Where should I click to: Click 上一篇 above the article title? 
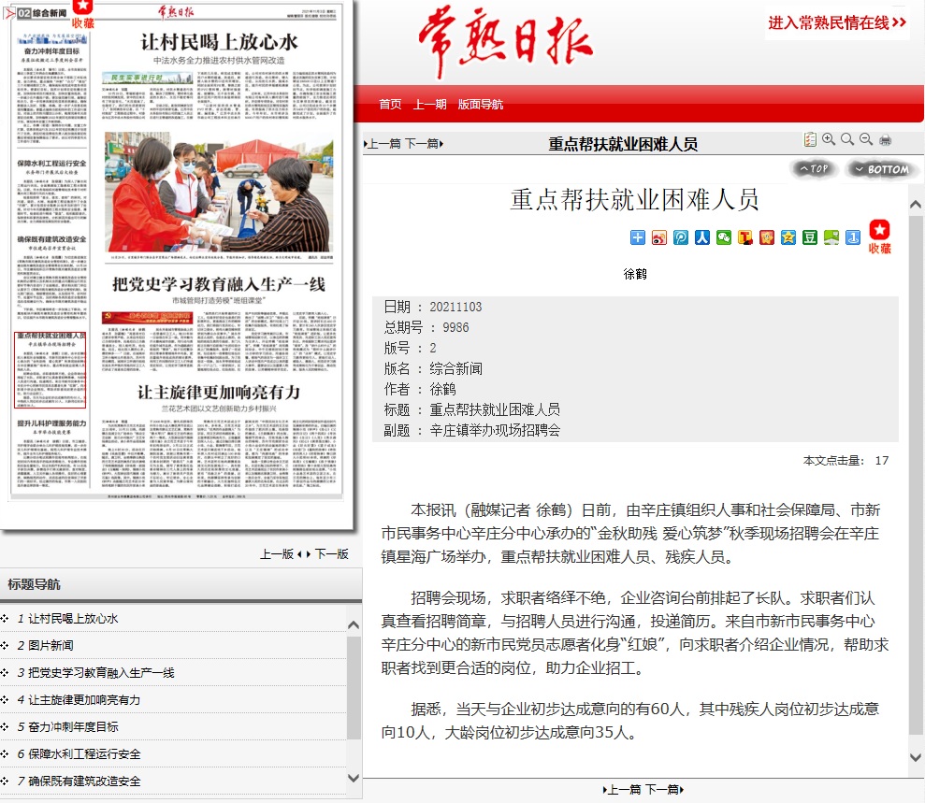[383, 144]
